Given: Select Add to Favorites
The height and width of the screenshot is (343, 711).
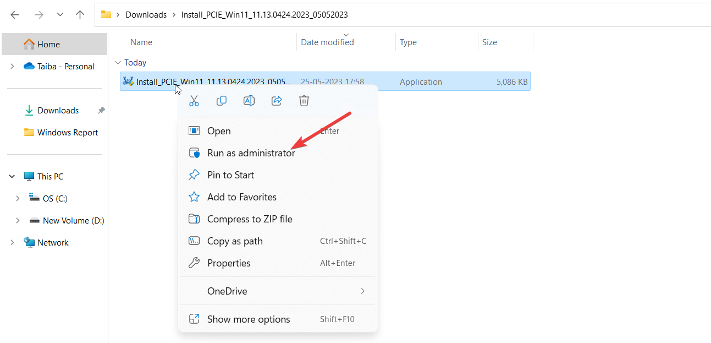Looking at the screenshot, I should point(278,197).
